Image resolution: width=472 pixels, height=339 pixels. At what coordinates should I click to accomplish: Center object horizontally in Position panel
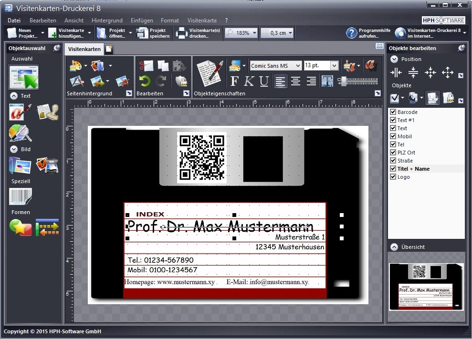pos(396,72)
